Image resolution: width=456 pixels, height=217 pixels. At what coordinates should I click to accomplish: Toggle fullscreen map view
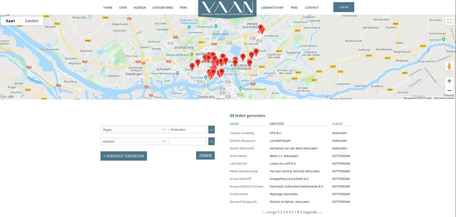450,21
